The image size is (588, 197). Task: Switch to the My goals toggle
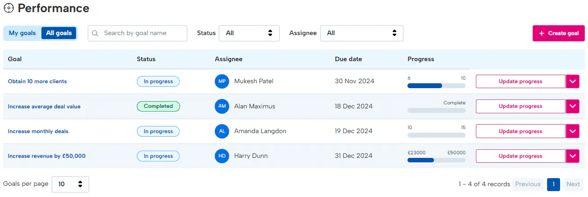(x=22, y=33)
